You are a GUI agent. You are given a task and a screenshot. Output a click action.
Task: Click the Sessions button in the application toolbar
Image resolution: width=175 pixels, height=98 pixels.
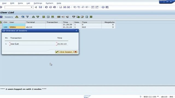[x=9, y=17]
